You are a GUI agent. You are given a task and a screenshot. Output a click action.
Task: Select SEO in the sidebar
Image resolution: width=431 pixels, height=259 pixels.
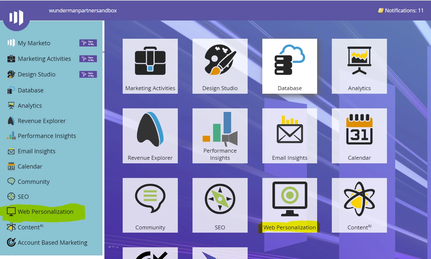pyautogui.click(x=18, y=197)
